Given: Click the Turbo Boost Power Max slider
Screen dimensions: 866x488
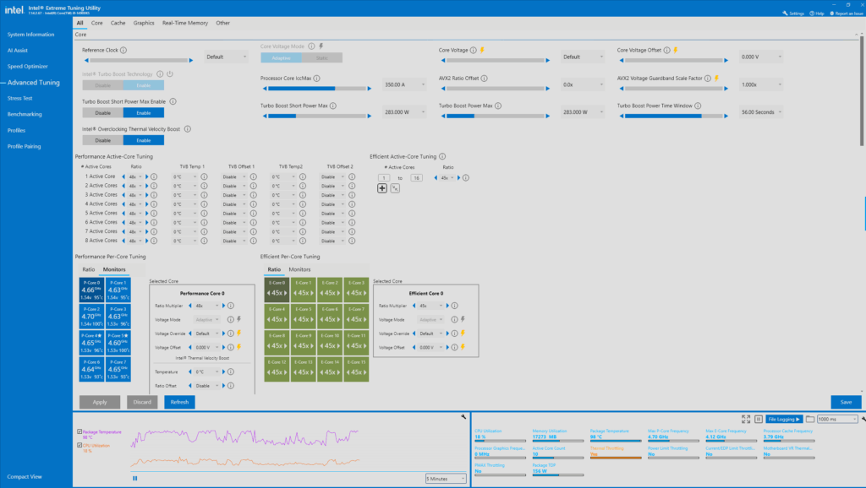Looking at the screenshot, I should (496, 116).
